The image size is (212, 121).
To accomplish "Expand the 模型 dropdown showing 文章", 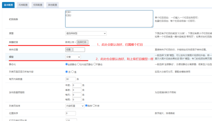I will (73, 57).
